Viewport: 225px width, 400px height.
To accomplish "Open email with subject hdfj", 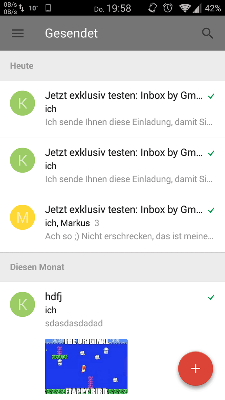I will pos(113,310).
